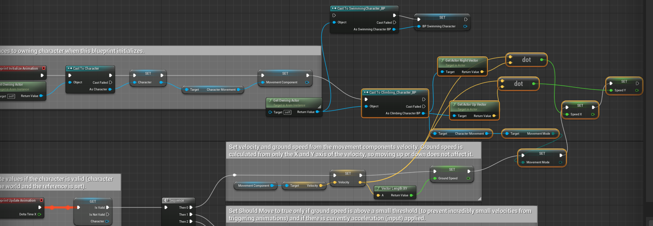This screenshot has width=653, height=226.
Task: Click the white reroute node before SET Velocity
Action: (x=235, y=175)
